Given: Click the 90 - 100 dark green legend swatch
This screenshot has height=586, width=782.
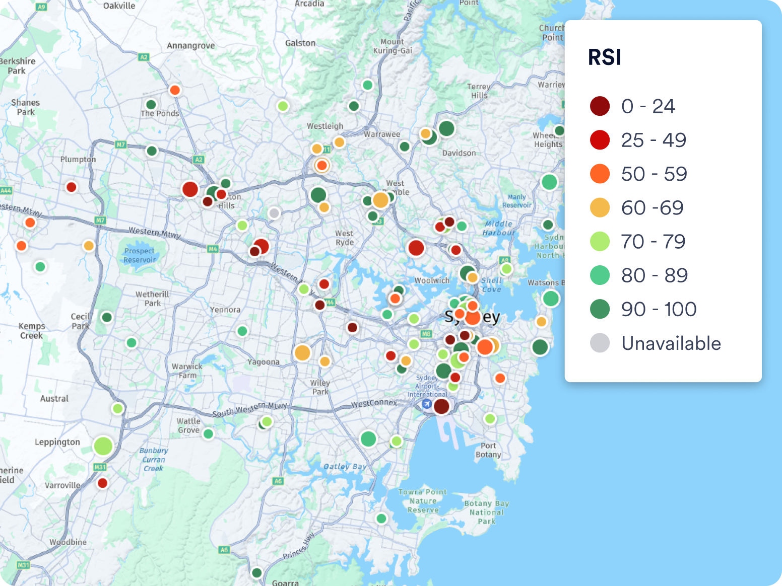Looking at the screenshot, I should pyautogui.click(x=600, y=309).
